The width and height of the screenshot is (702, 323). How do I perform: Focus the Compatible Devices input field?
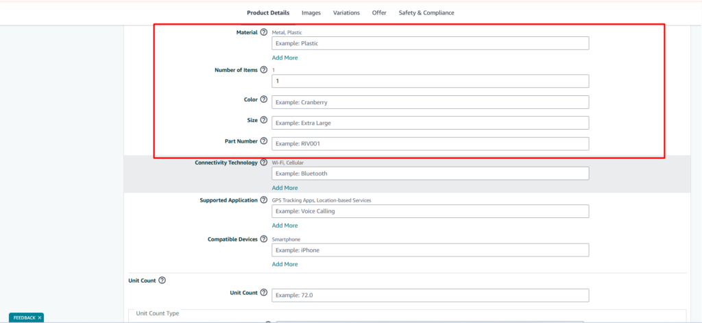coord(431,250)
